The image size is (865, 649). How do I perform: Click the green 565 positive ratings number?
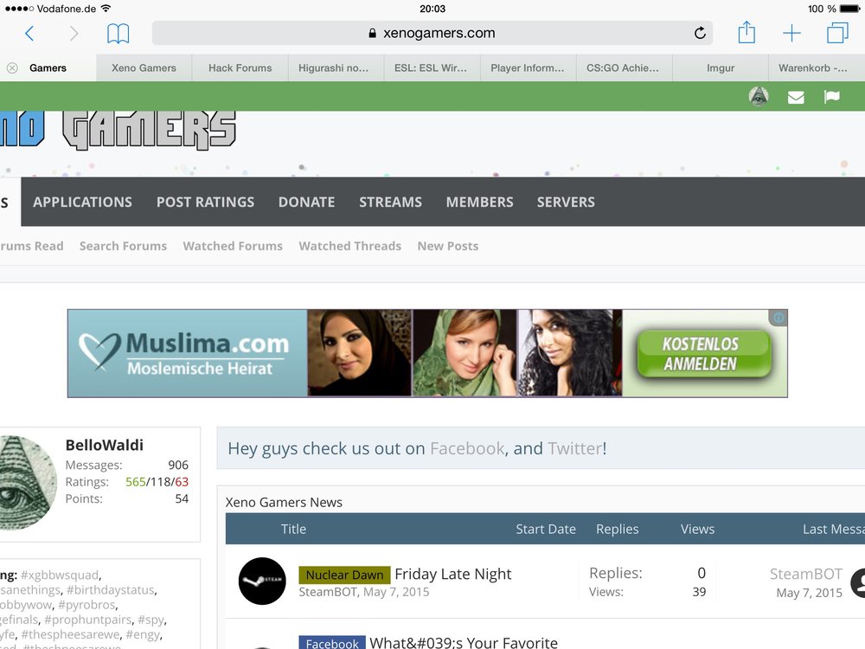[x=135, y=482]
